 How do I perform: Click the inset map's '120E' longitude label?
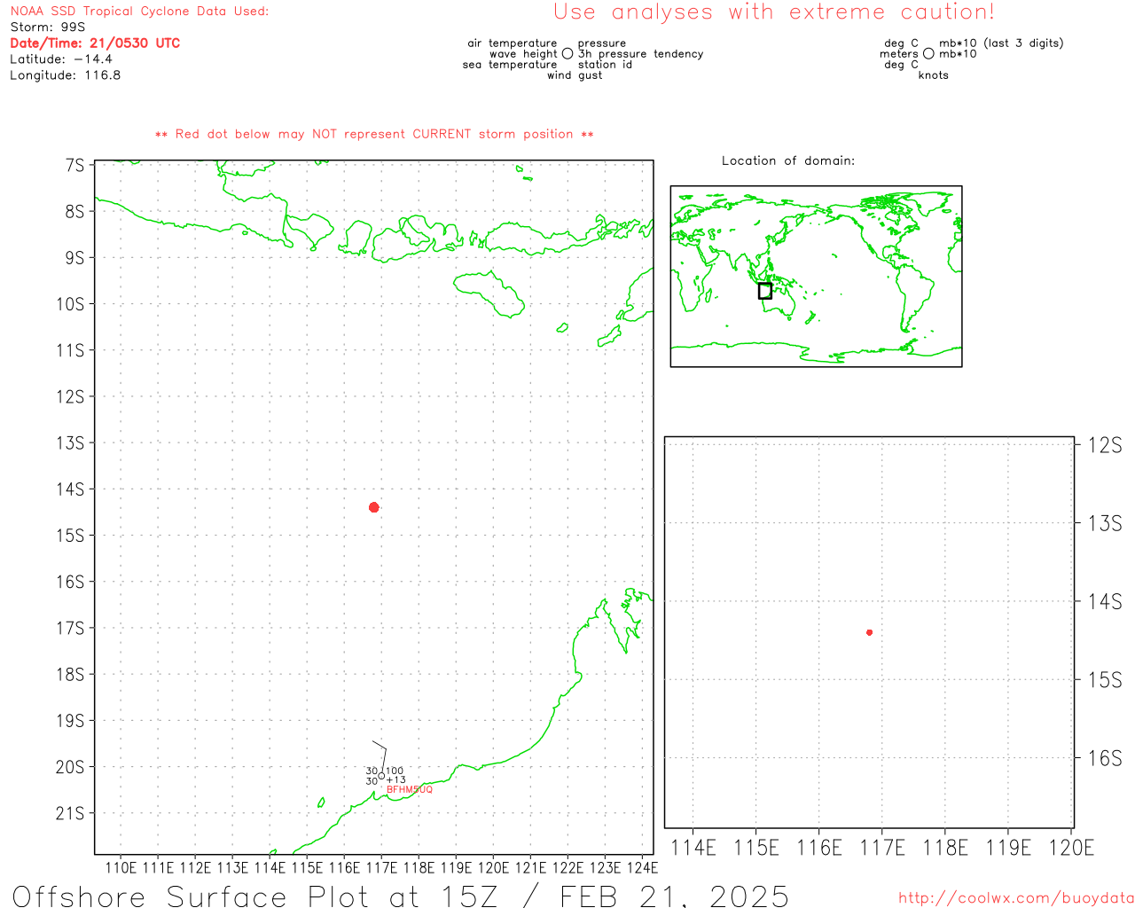click(1072, 848)
